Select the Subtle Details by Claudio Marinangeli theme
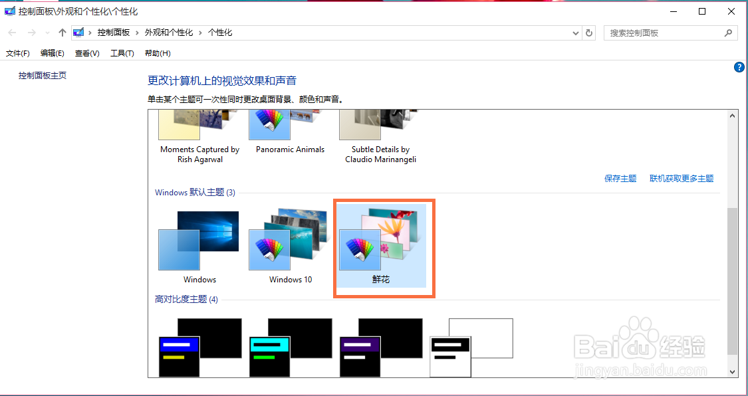Image resolution: width=748 pixels, height=396 pixels. 380,138
